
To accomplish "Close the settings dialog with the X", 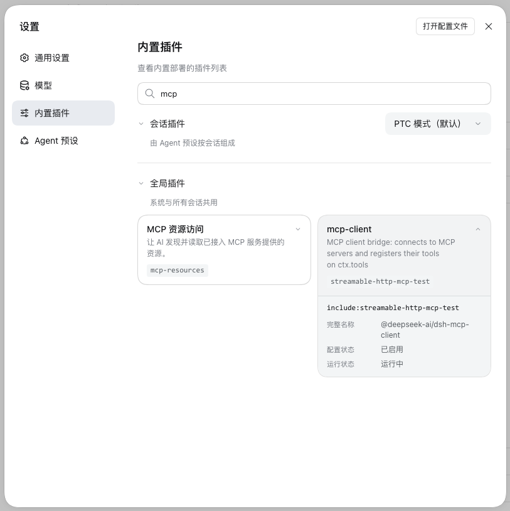I will pyautogui.click(x=489, y=26).
